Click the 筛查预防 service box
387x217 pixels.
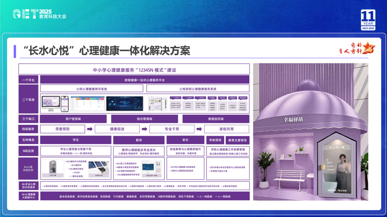coord(62,129)
